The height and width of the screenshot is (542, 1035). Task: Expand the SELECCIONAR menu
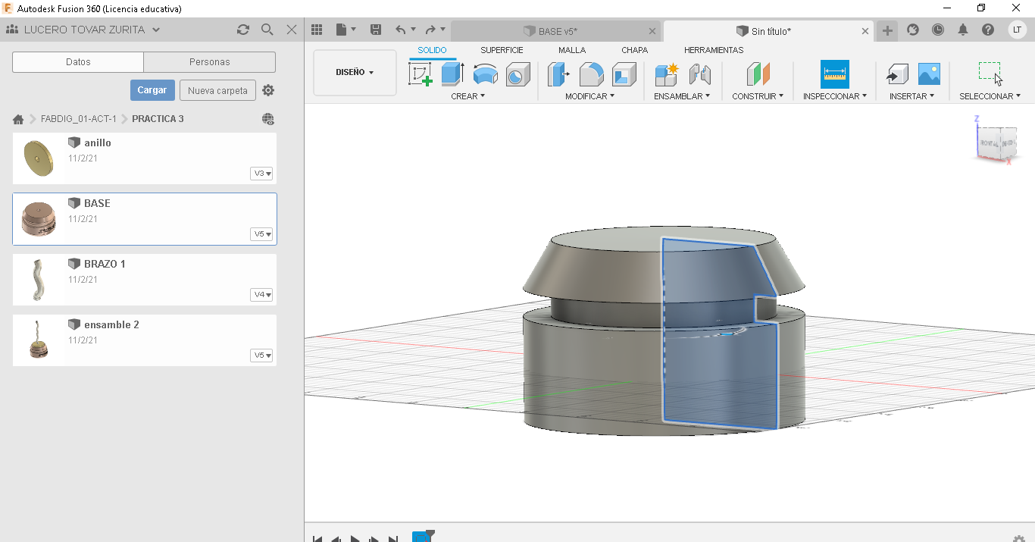coord(990,96)
